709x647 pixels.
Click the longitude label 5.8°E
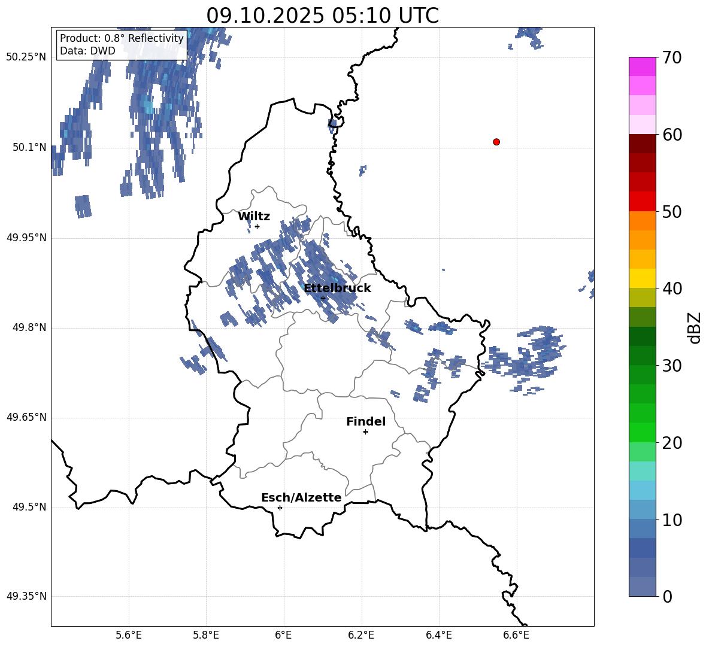pyautogui.click(x=206, y=635)
